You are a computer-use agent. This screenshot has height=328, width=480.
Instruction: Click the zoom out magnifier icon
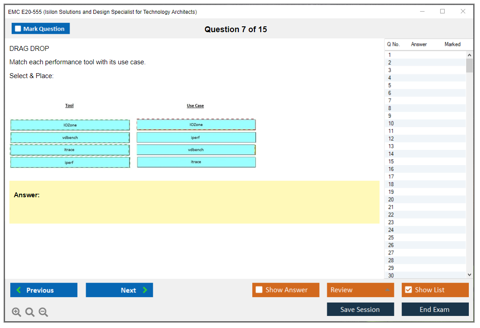(43, 312)
